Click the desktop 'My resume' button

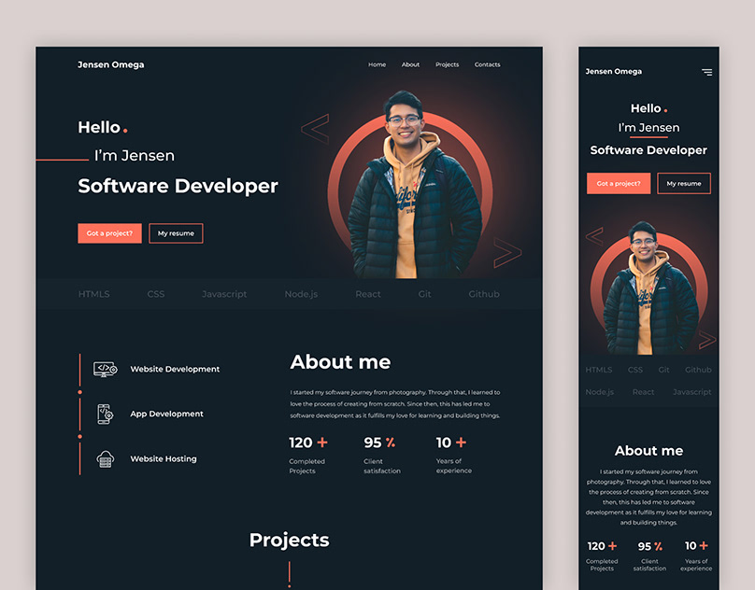176,233
